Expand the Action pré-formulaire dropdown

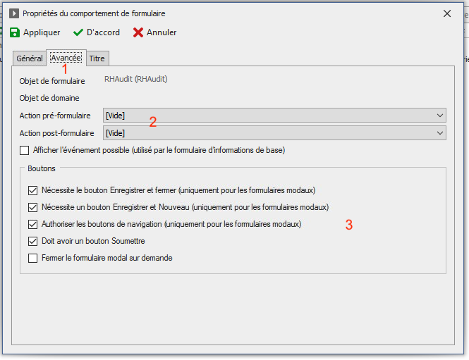pyautogui.click(x=440, y=116)
